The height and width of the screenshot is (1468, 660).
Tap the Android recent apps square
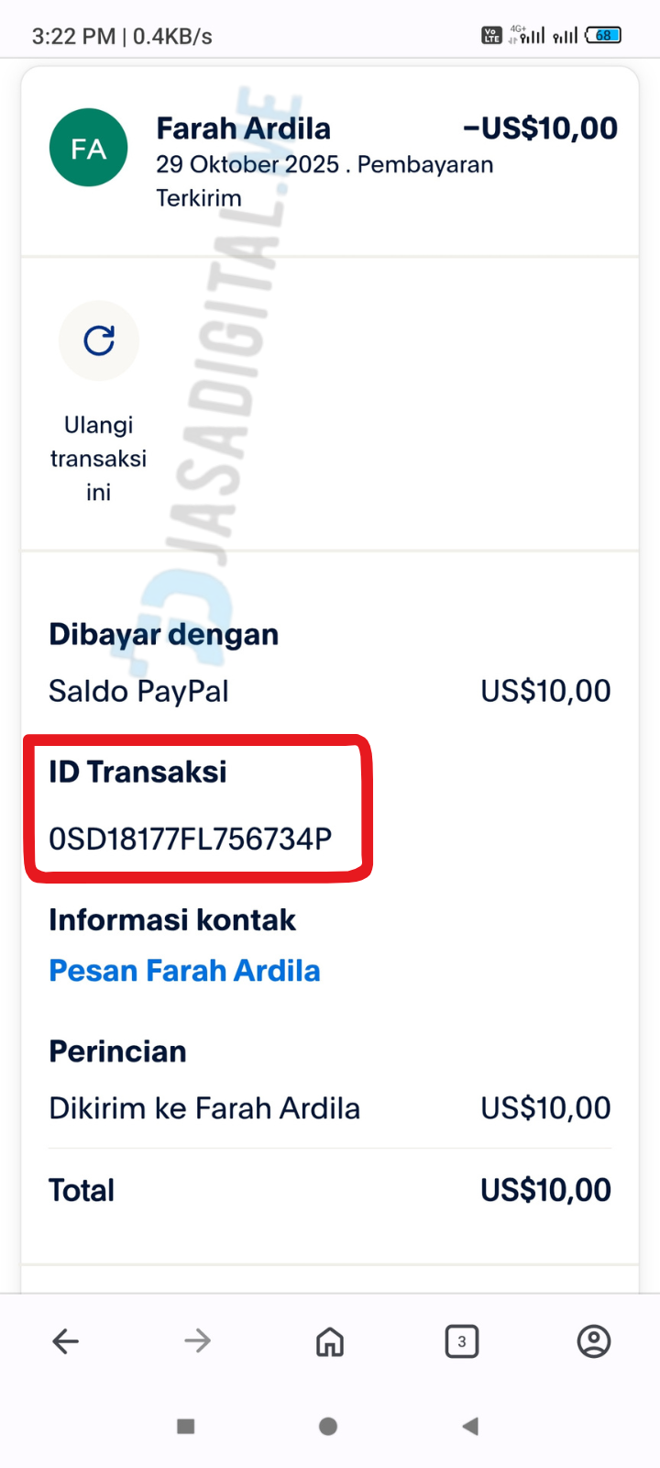pos(186,1426)
